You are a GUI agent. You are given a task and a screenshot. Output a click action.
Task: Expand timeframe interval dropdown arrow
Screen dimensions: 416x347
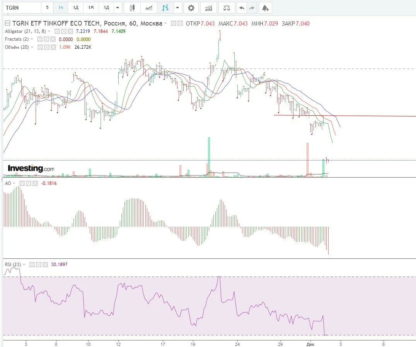pyautogui.click(x=118, y=8)
